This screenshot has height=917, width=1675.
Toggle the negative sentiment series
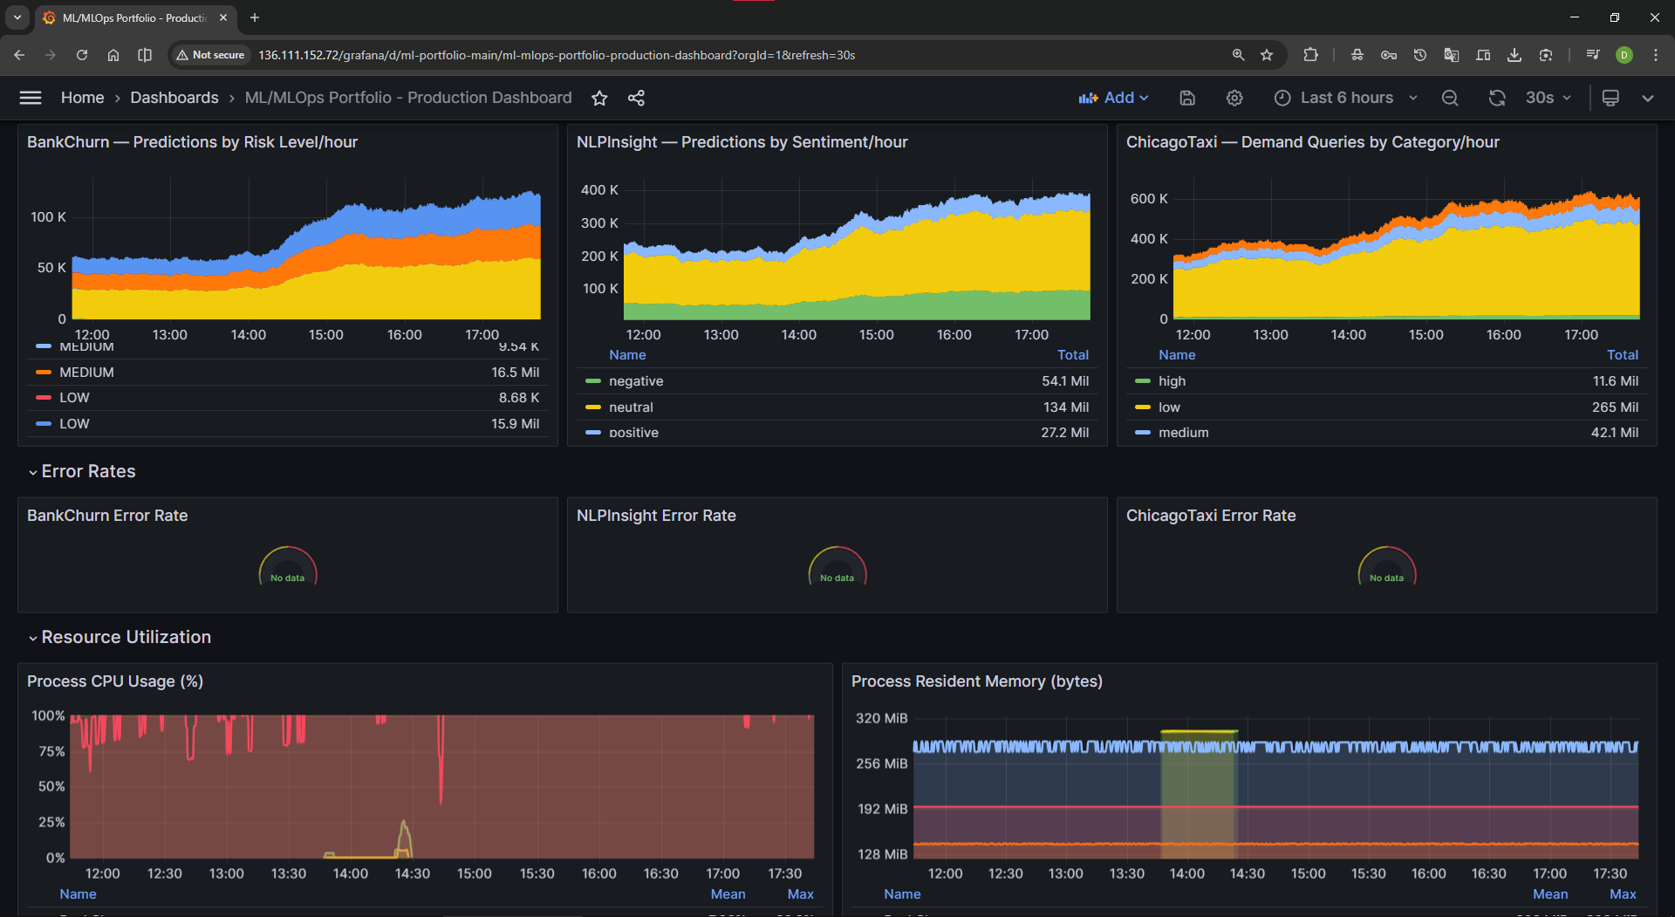point(636,381)
